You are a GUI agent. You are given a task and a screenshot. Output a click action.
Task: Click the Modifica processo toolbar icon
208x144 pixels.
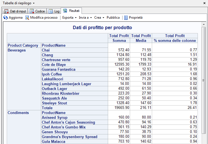point(27,18)
